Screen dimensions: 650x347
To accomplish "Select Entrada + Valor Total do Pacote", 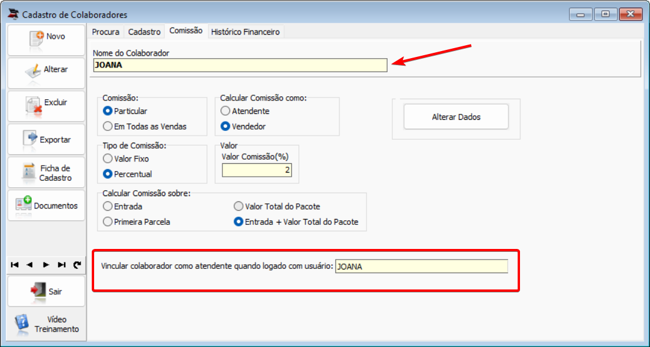I will coord(296,222).
